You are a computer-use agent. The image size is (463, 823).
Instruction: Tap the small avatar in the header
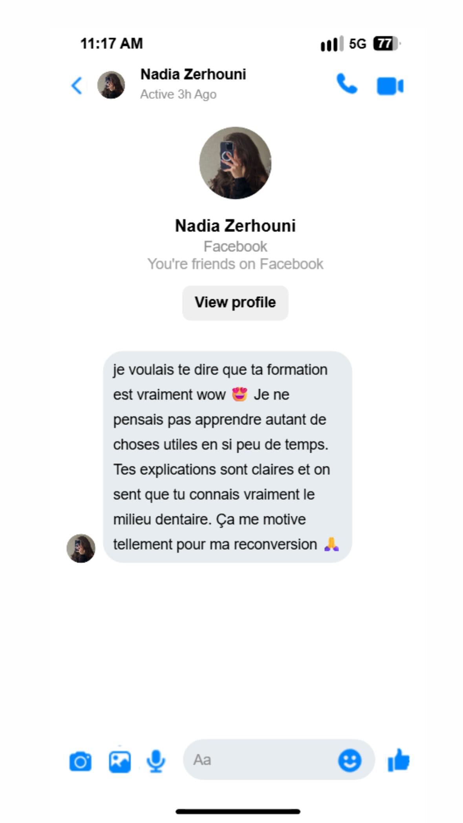click(111, 85)
